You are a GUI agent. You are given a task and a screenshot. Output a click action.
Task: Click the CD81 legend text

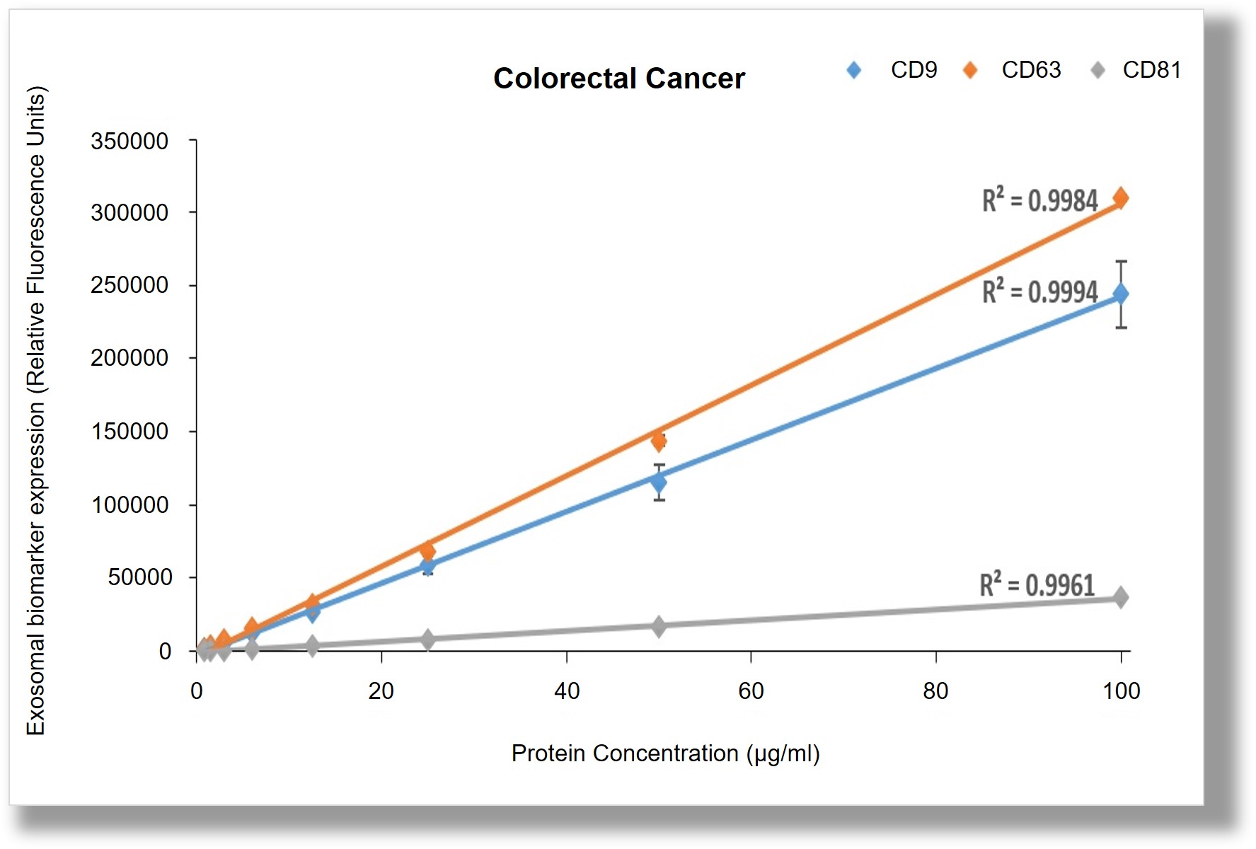tap(1152, 70)
